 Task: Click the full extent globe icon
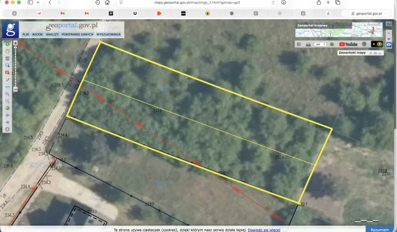click(x=7, y=108)
